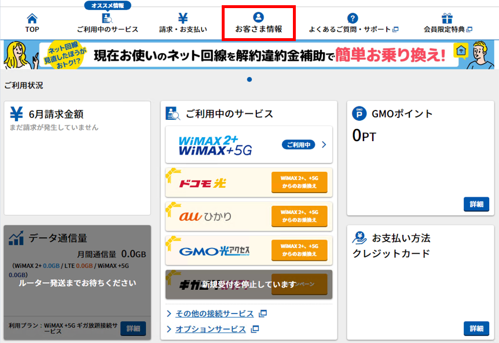Click external link icon after オプションサービス
Viewport: 499px width, 343px height.
(x=255, y=329)
